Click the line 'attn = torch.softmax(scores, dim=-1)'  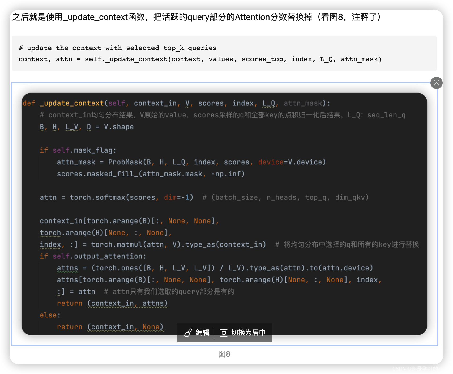point(116,197)
